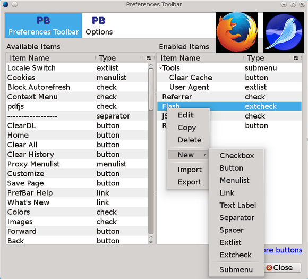Select the Referrer enabled item
This screenshot has width=308, height=279.
[x=229, y=97]
